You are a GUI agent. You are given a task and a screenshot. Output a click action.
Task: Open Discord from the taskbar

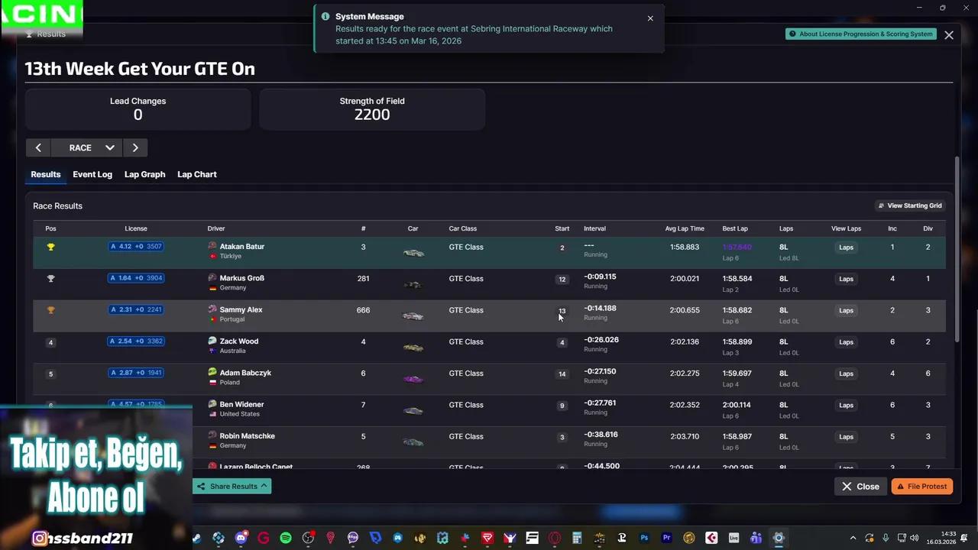click(x=241, y=538)
